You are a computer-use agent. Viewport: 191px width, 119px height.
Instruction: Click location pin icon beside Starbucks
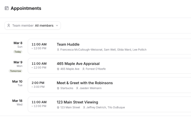click(x=58, y=88)
